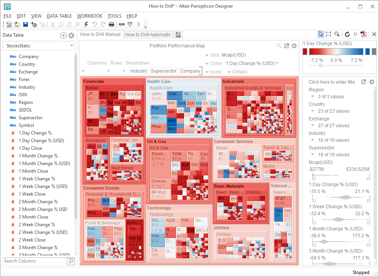Select the rubber-band selection tool
Screen dimensions: 379x277
328,34
